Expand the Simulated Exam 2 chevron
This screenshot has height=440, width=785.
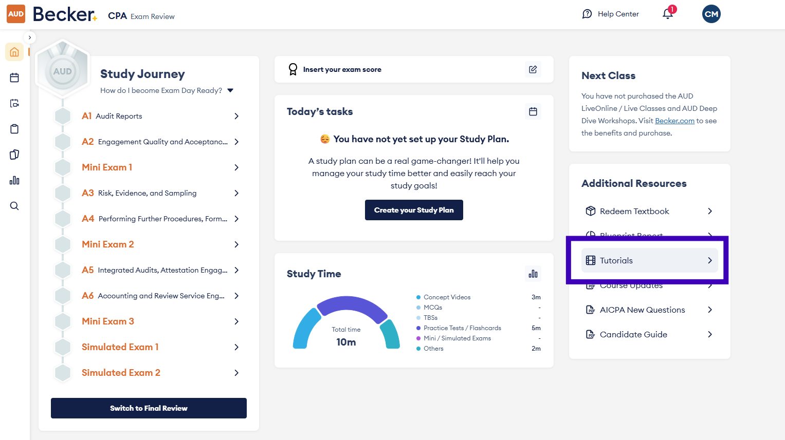pyautogui.click(x=236, y=373)
